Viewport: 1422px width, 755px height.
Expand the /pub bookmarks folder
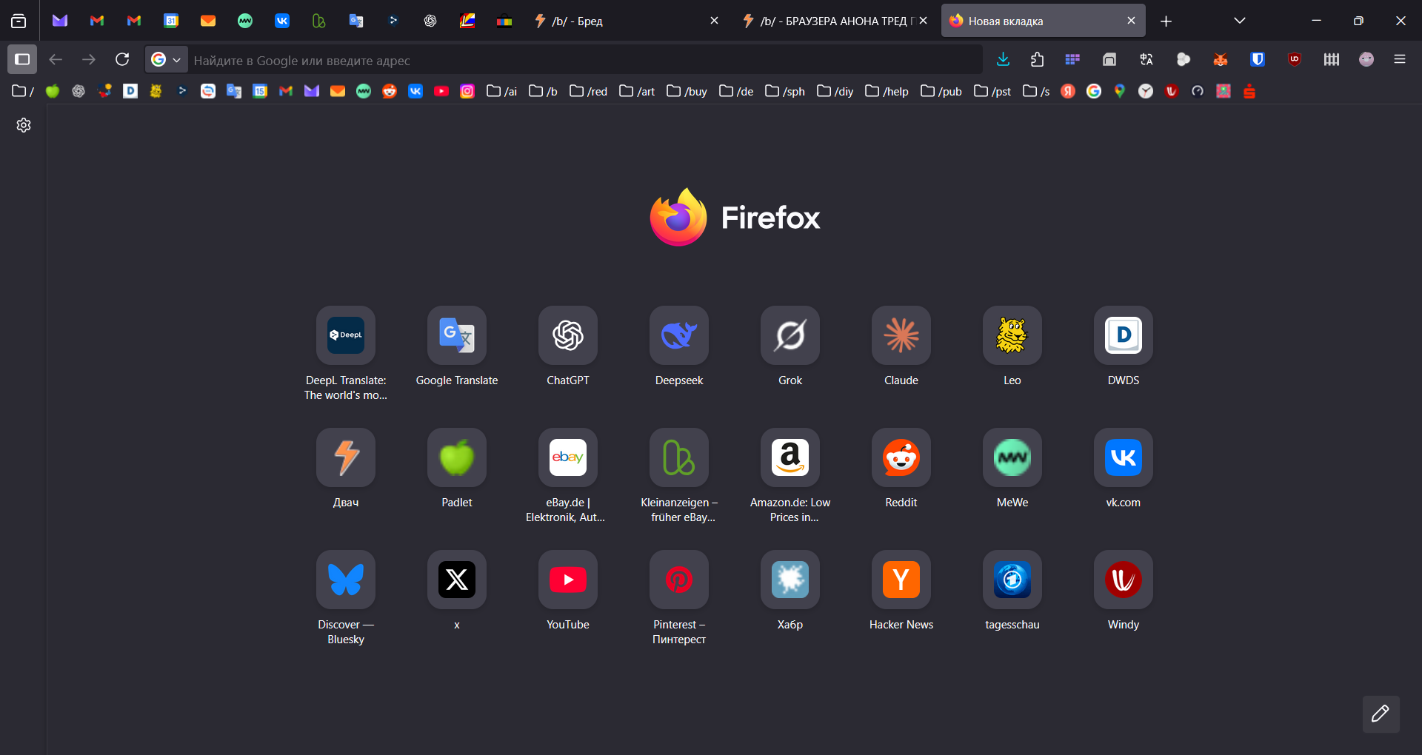[941, 91]
